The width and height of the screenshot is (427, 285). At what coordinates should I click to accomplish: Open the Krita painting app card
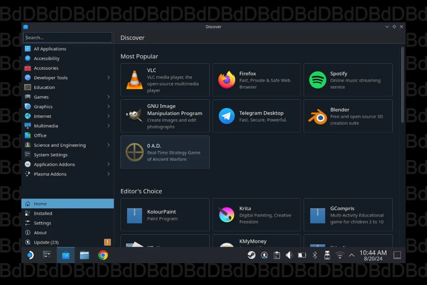[257, 215]
